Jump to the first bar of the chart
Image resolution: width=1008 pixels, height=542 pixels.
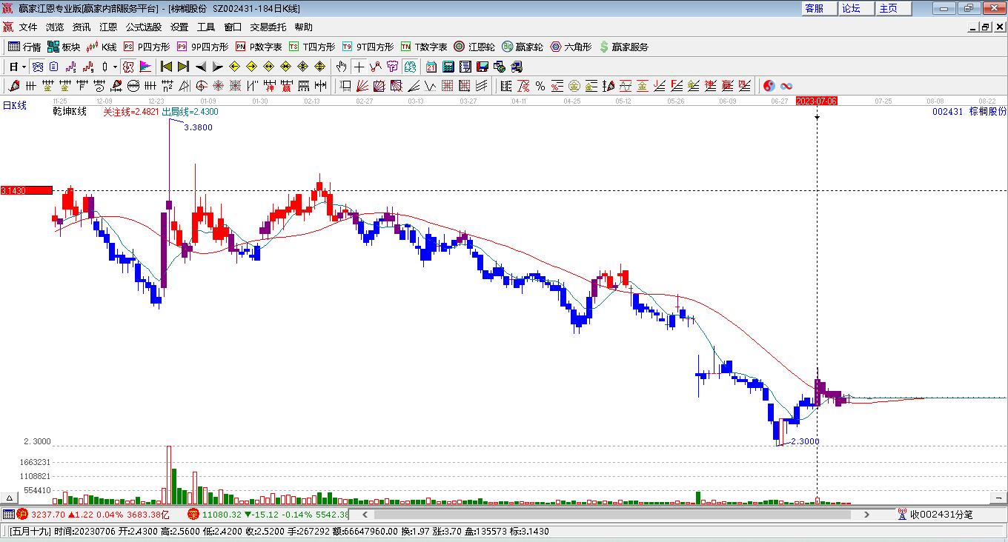point(166,67)
